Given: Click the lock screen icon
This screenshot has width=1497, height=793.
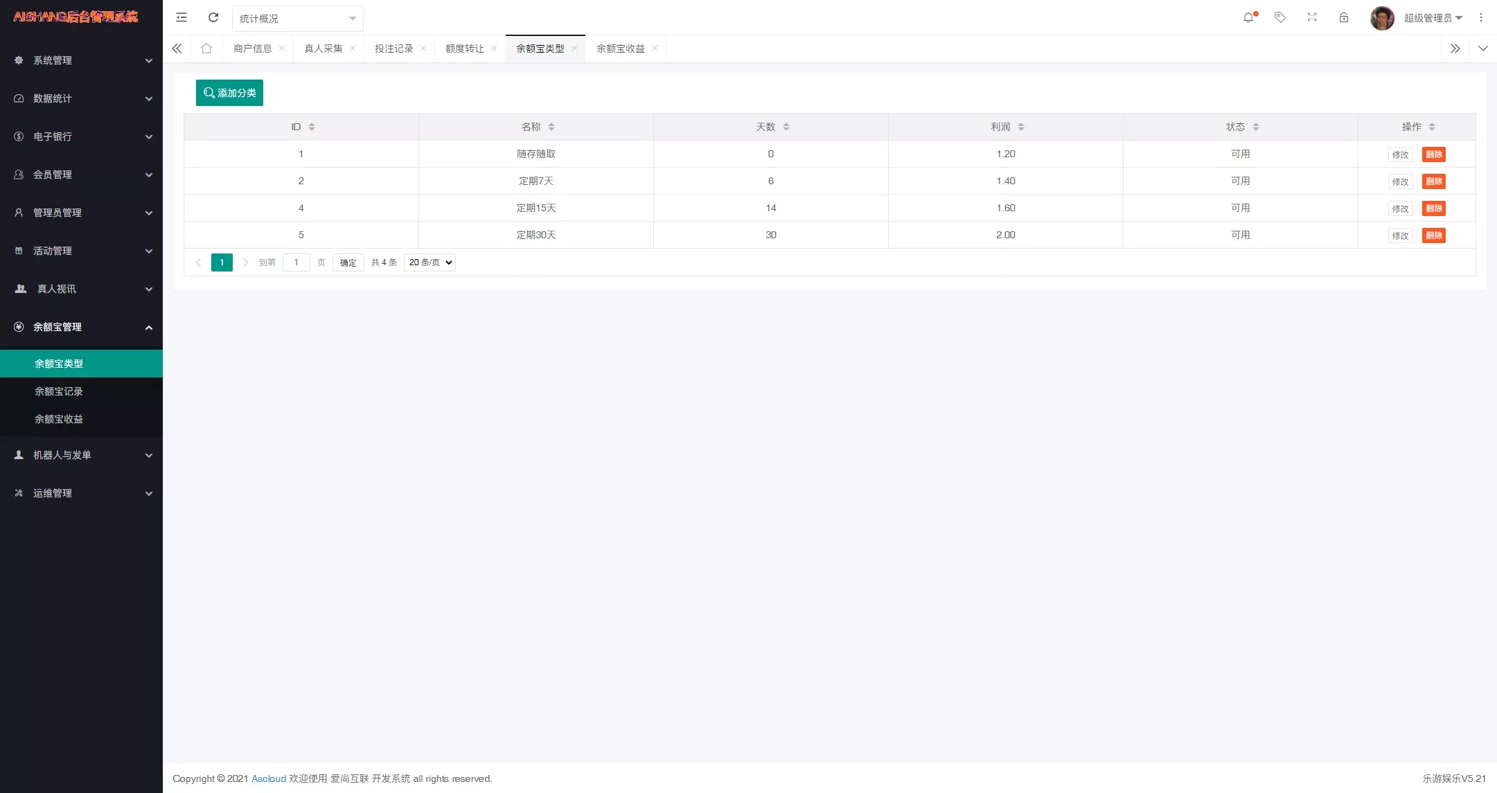Looking at the screenshot, I should point(1344,17).
